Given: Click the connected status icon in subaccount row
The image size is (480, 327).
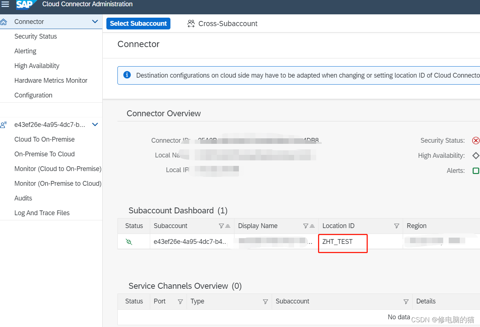Looking at the screenshot, I should point(129,242).
